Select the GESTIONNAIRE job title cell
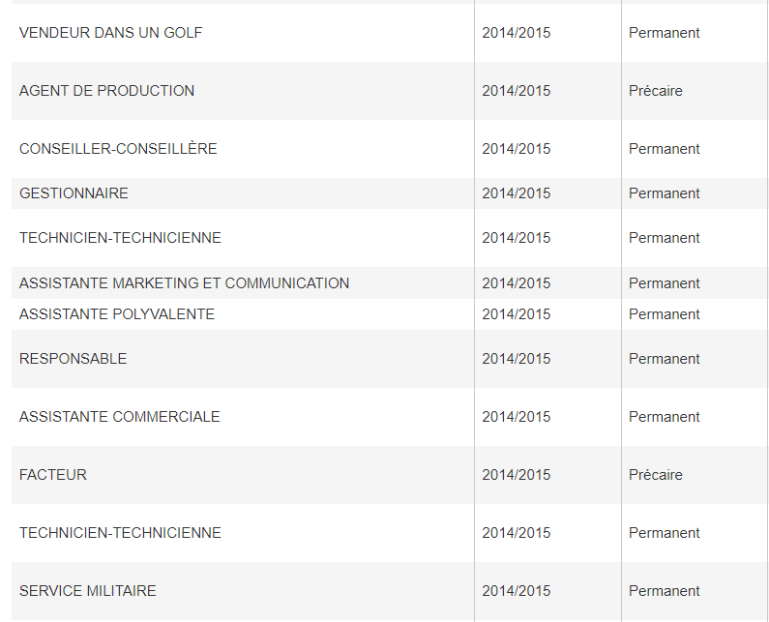 click(x=74, y=193)
